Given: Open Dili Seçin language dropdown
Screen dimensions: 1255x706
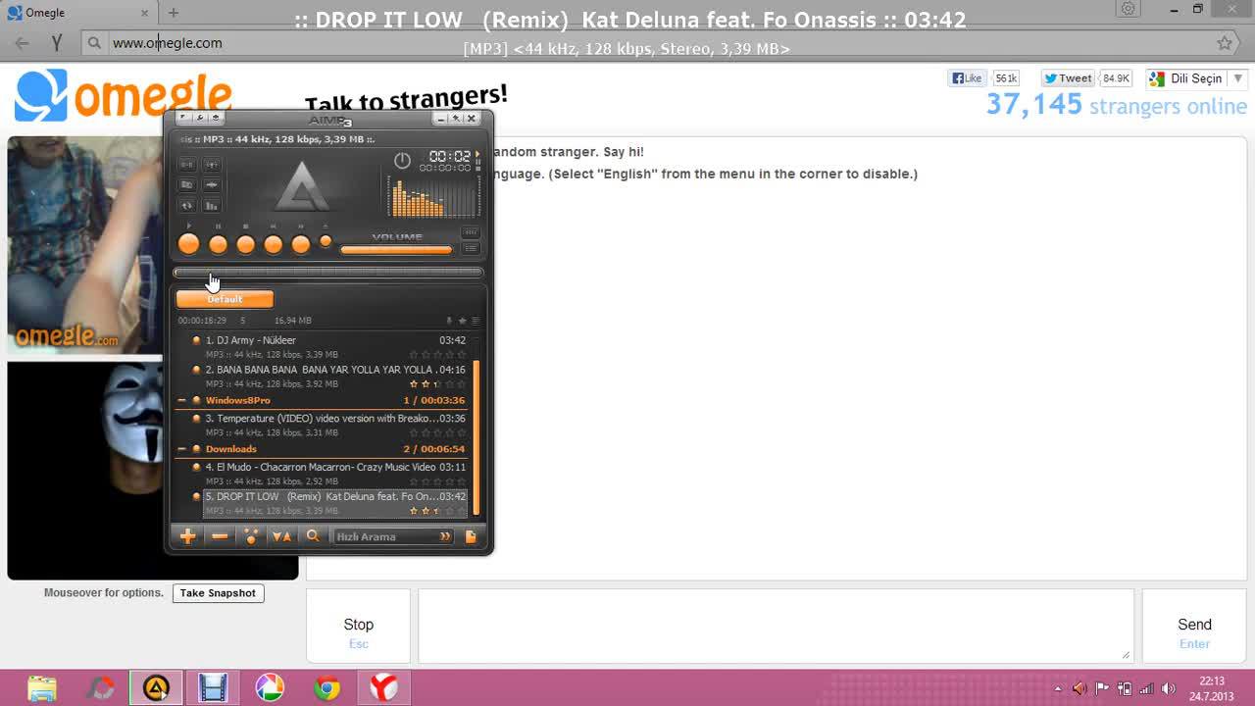Looking at the screenshot, I should point(1196,78).
